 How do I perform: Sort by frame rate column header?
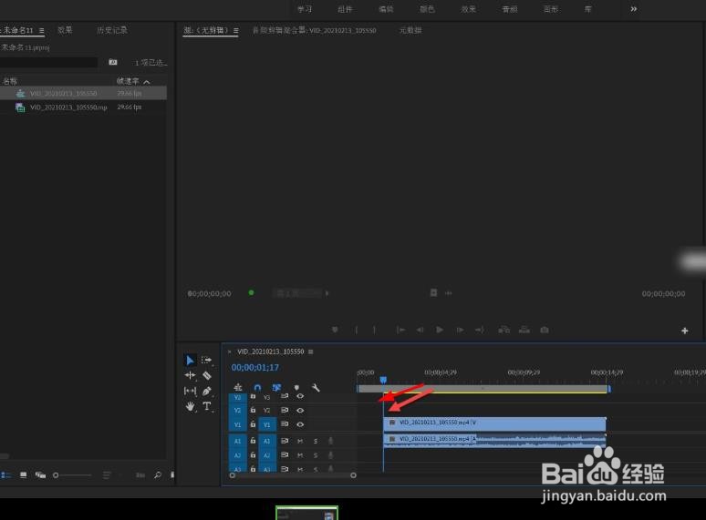coord(128,81)
